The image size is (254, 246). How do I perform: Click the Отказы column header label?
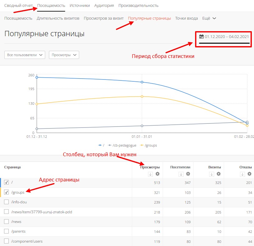pyautogui.click(x=246, y=167)
